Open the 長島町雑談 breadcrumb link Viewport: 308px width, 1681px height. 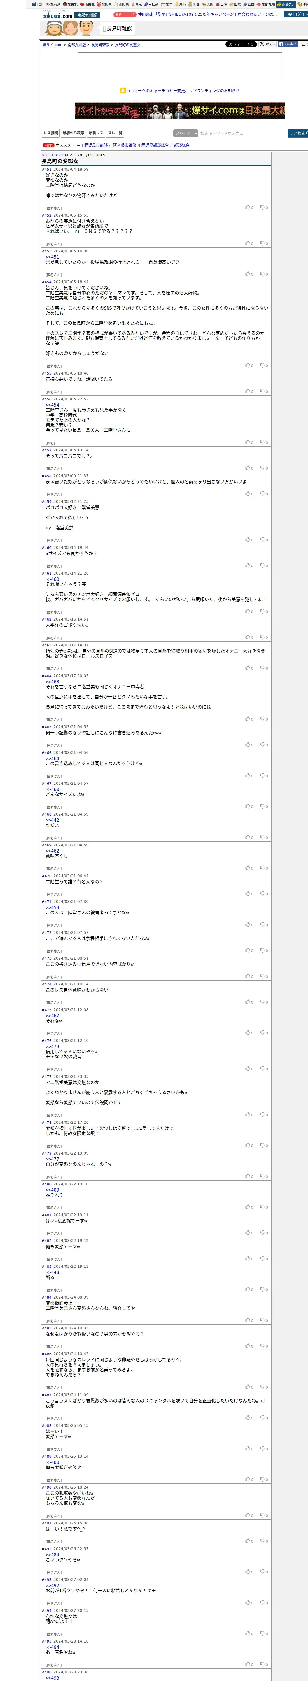point(101,45)
